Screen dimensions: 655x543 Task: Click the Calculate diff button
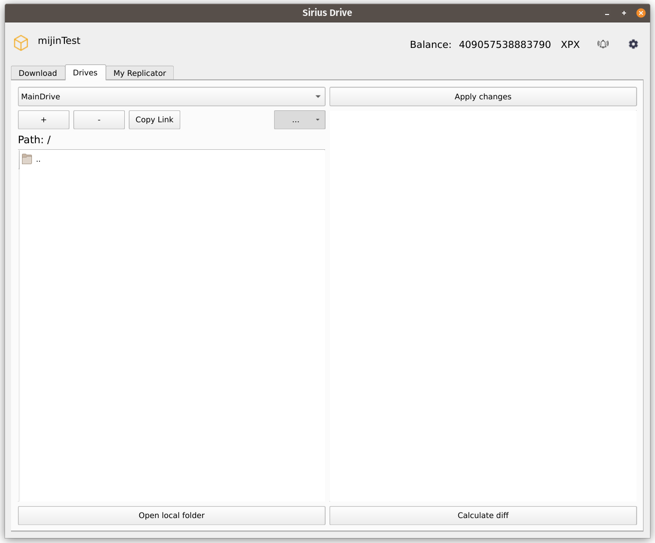click(483, 516)
